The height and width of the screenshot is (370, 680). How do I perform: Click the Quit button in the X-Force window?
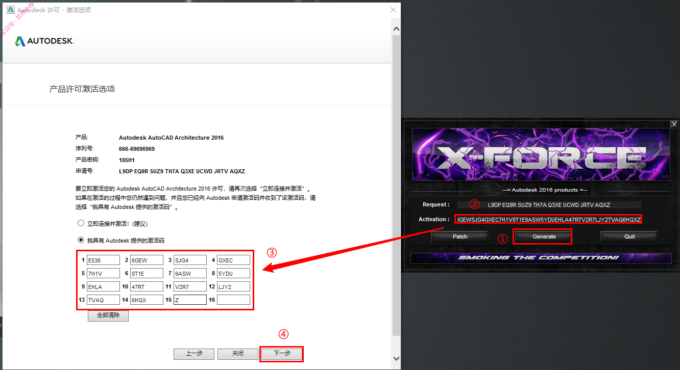coord(629,236)
